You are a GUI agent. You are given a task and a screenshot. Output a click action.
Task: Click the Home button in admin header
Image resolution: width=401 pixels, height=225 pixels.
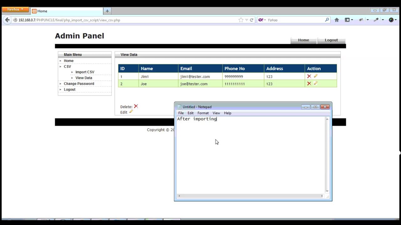[303, 40]
